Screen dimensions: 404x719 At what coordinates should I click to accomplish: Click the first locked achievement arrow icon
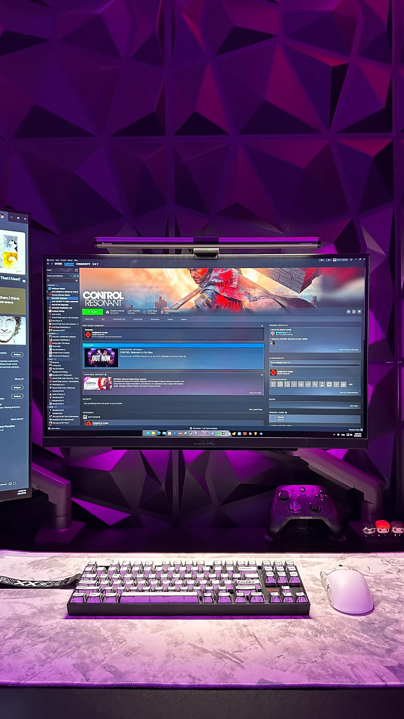tap(273, 384)
